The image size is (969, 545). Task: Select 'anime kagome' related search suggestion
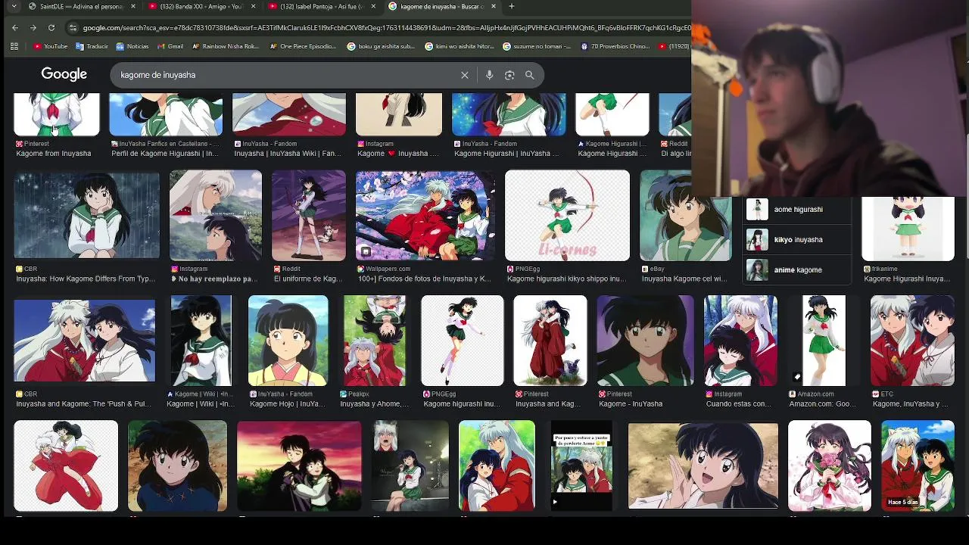pos(798,270)
